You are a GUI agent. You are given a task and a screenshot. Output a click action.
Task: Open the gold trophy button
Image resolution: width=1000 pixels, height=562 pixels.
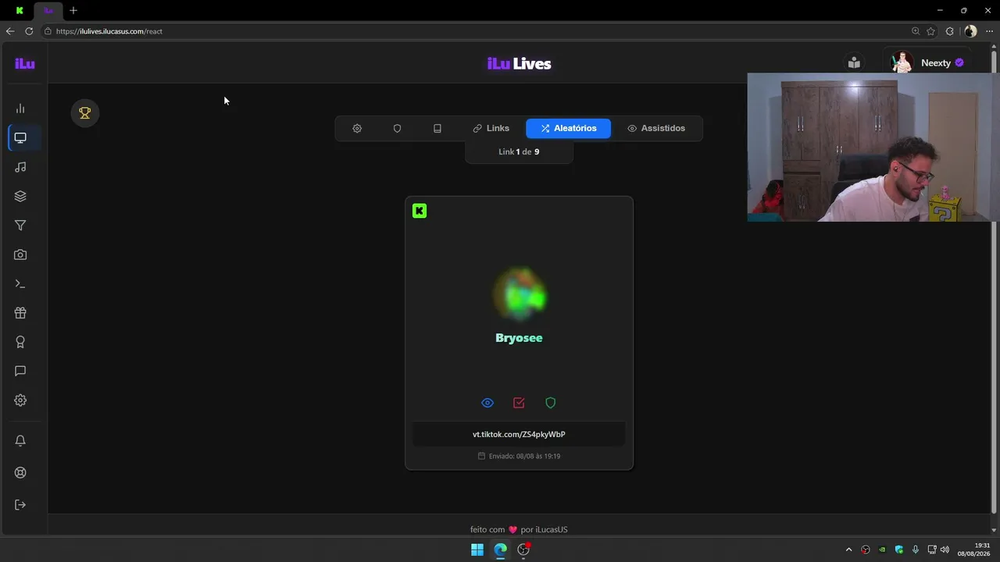click(85, 112)
